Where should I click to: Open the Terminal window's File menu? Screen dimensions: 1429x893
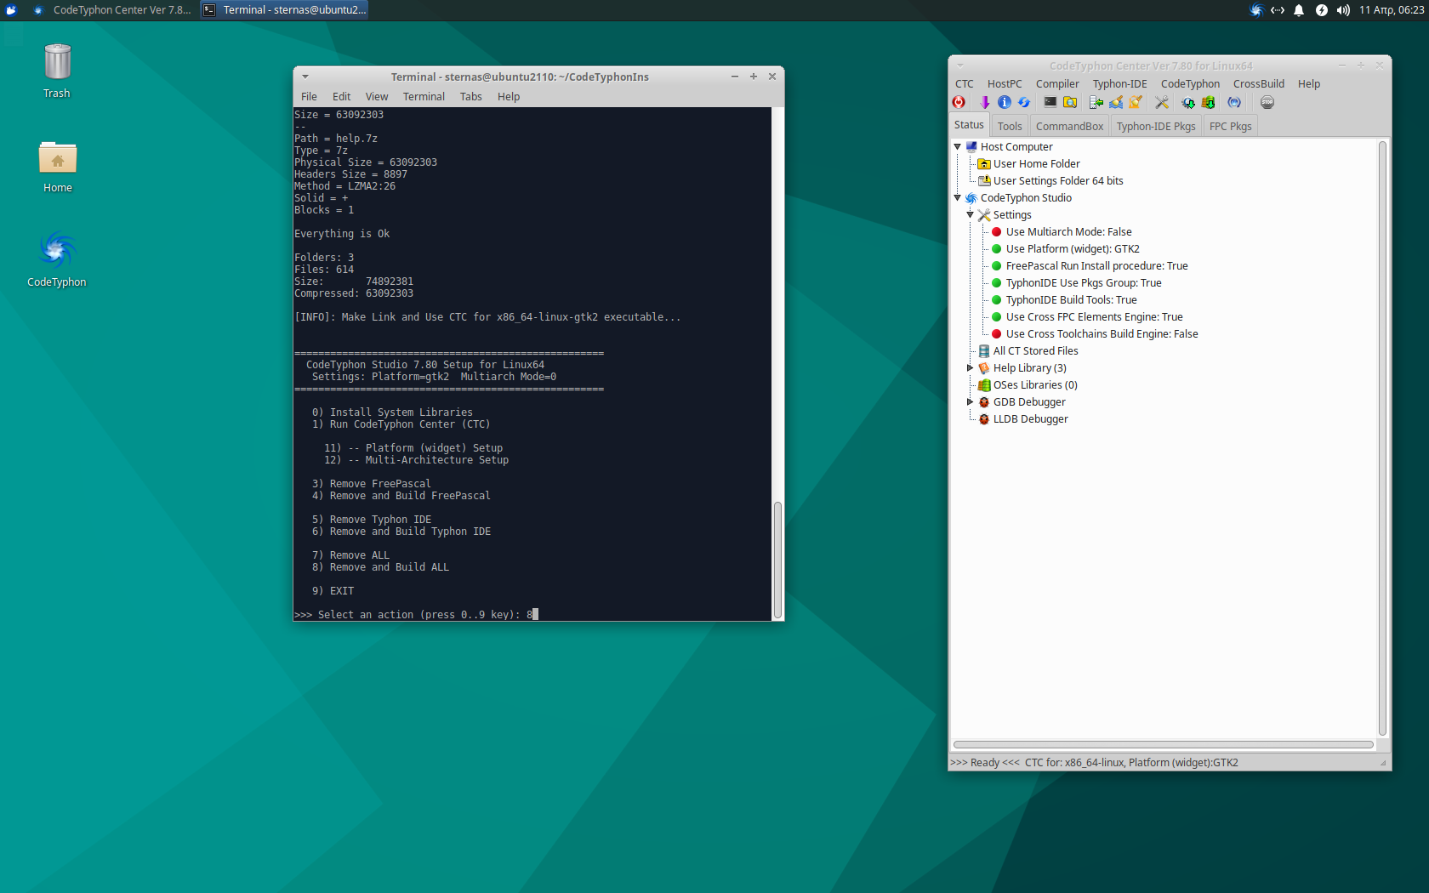coord(309,97)
